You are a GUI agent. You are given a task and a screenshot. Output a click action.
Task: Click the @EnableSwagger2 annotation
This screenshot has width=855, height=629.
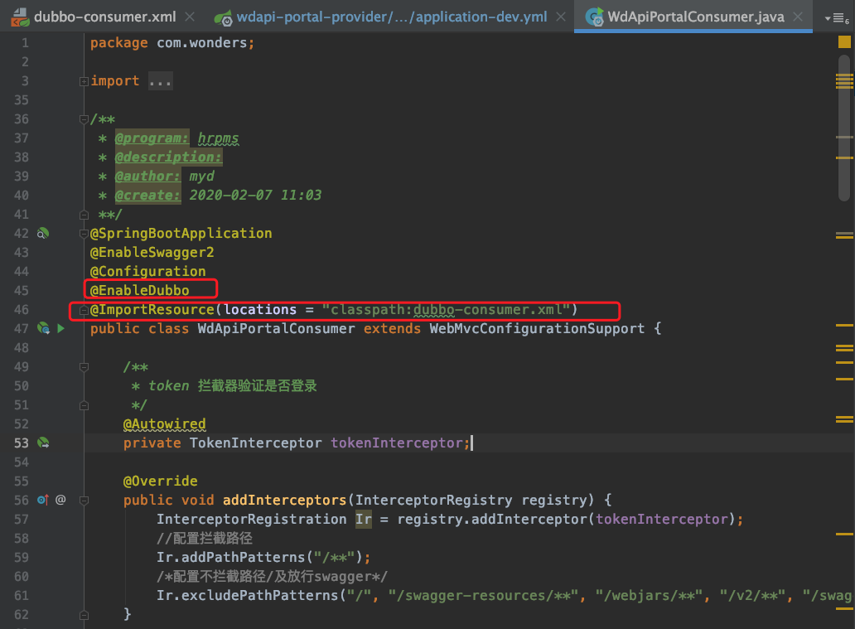pyautogui.click(x=152, y=253)
